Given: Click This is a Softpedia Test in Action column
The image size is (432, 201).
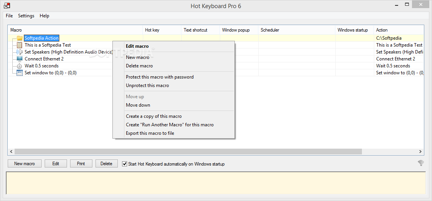Looking at the screenshot, I should [x=399, y=45].
